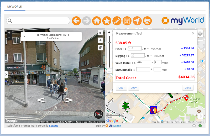Screen dimensions: 210x136
Task: Click the Digging price input field
Action: pyautogui.click(x=138, y=55)
